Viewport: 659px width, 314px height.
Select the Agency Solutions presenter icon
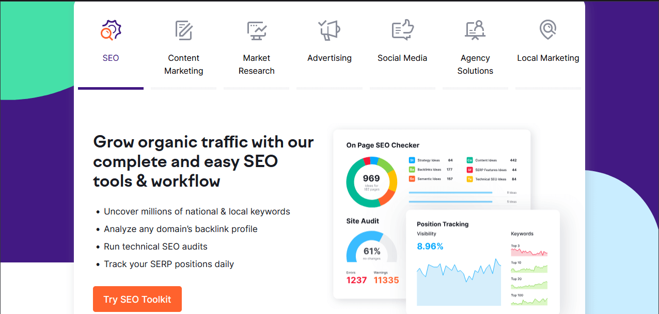pos(475,30)
